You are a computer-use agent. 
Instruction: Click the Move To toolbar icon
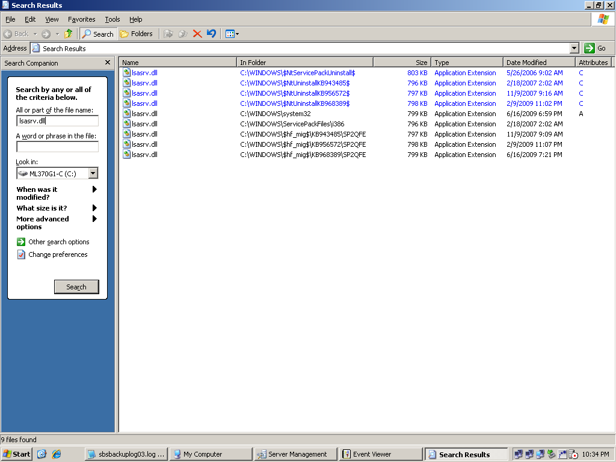coord(168,34)
